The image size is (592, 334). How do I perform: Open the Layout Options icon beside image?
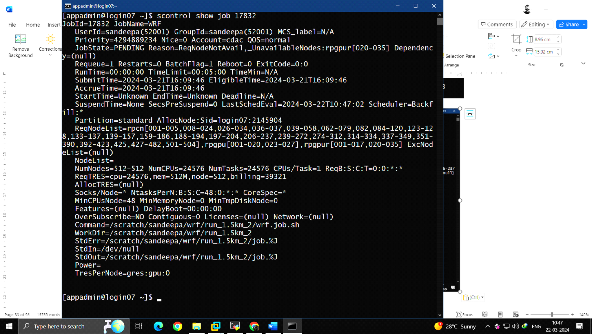(470, 114)
